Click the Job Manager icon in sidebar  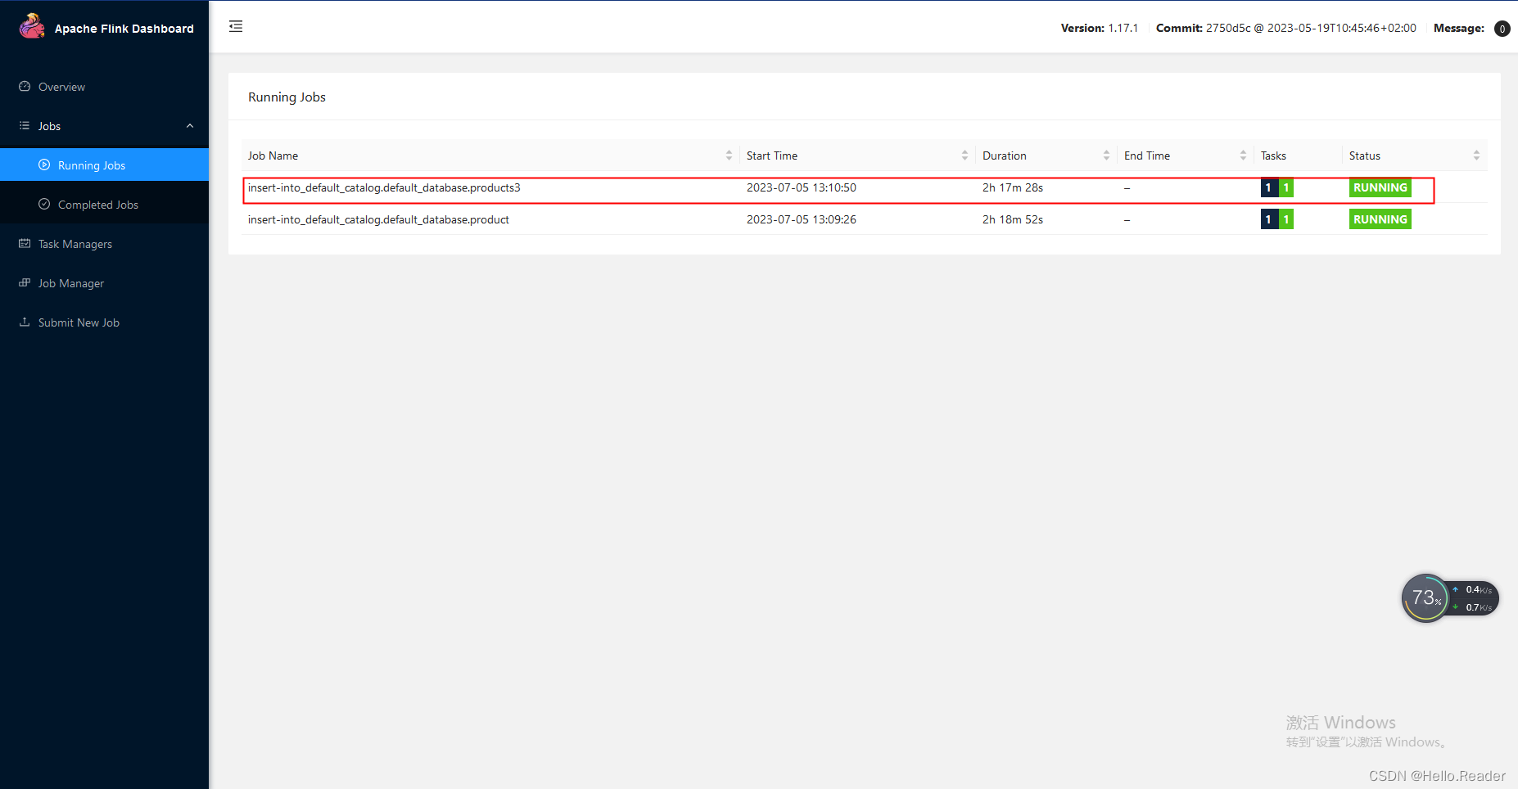(25, 283)
